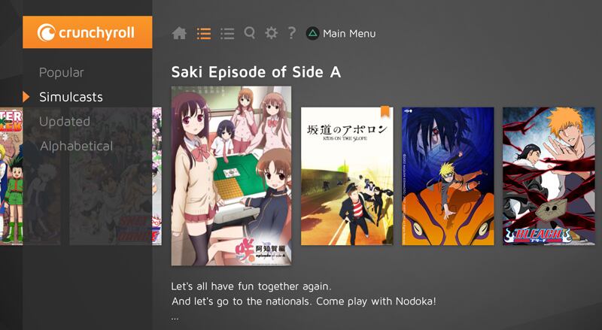Click the orange arrow beside Simulcasts
602x330 pixels.
(x=26, y=97)
